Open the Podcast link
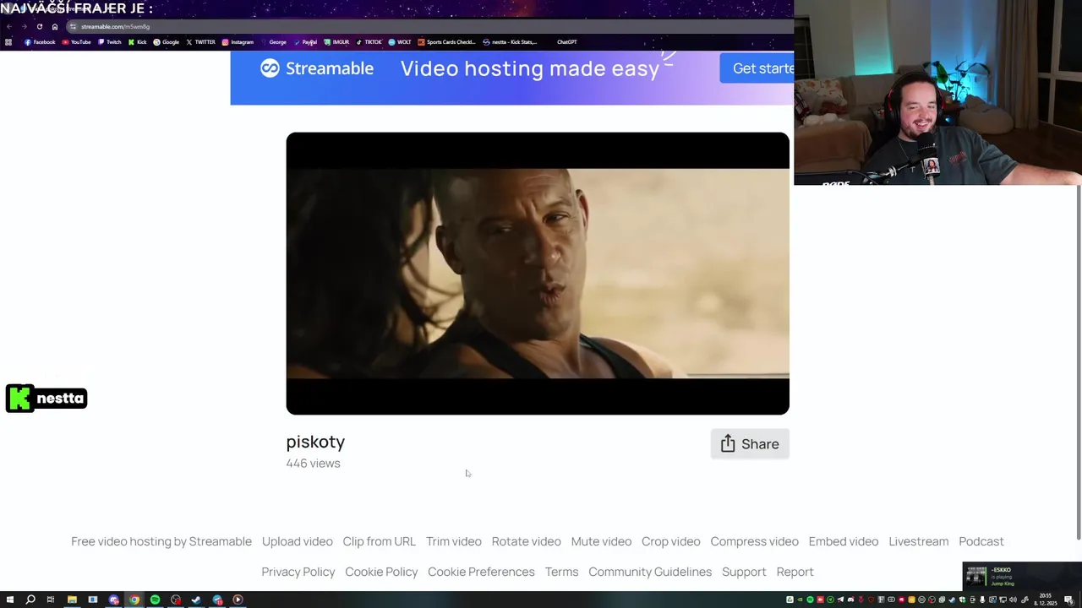This screenshot has width=1082, height=608. coord(981,541)
